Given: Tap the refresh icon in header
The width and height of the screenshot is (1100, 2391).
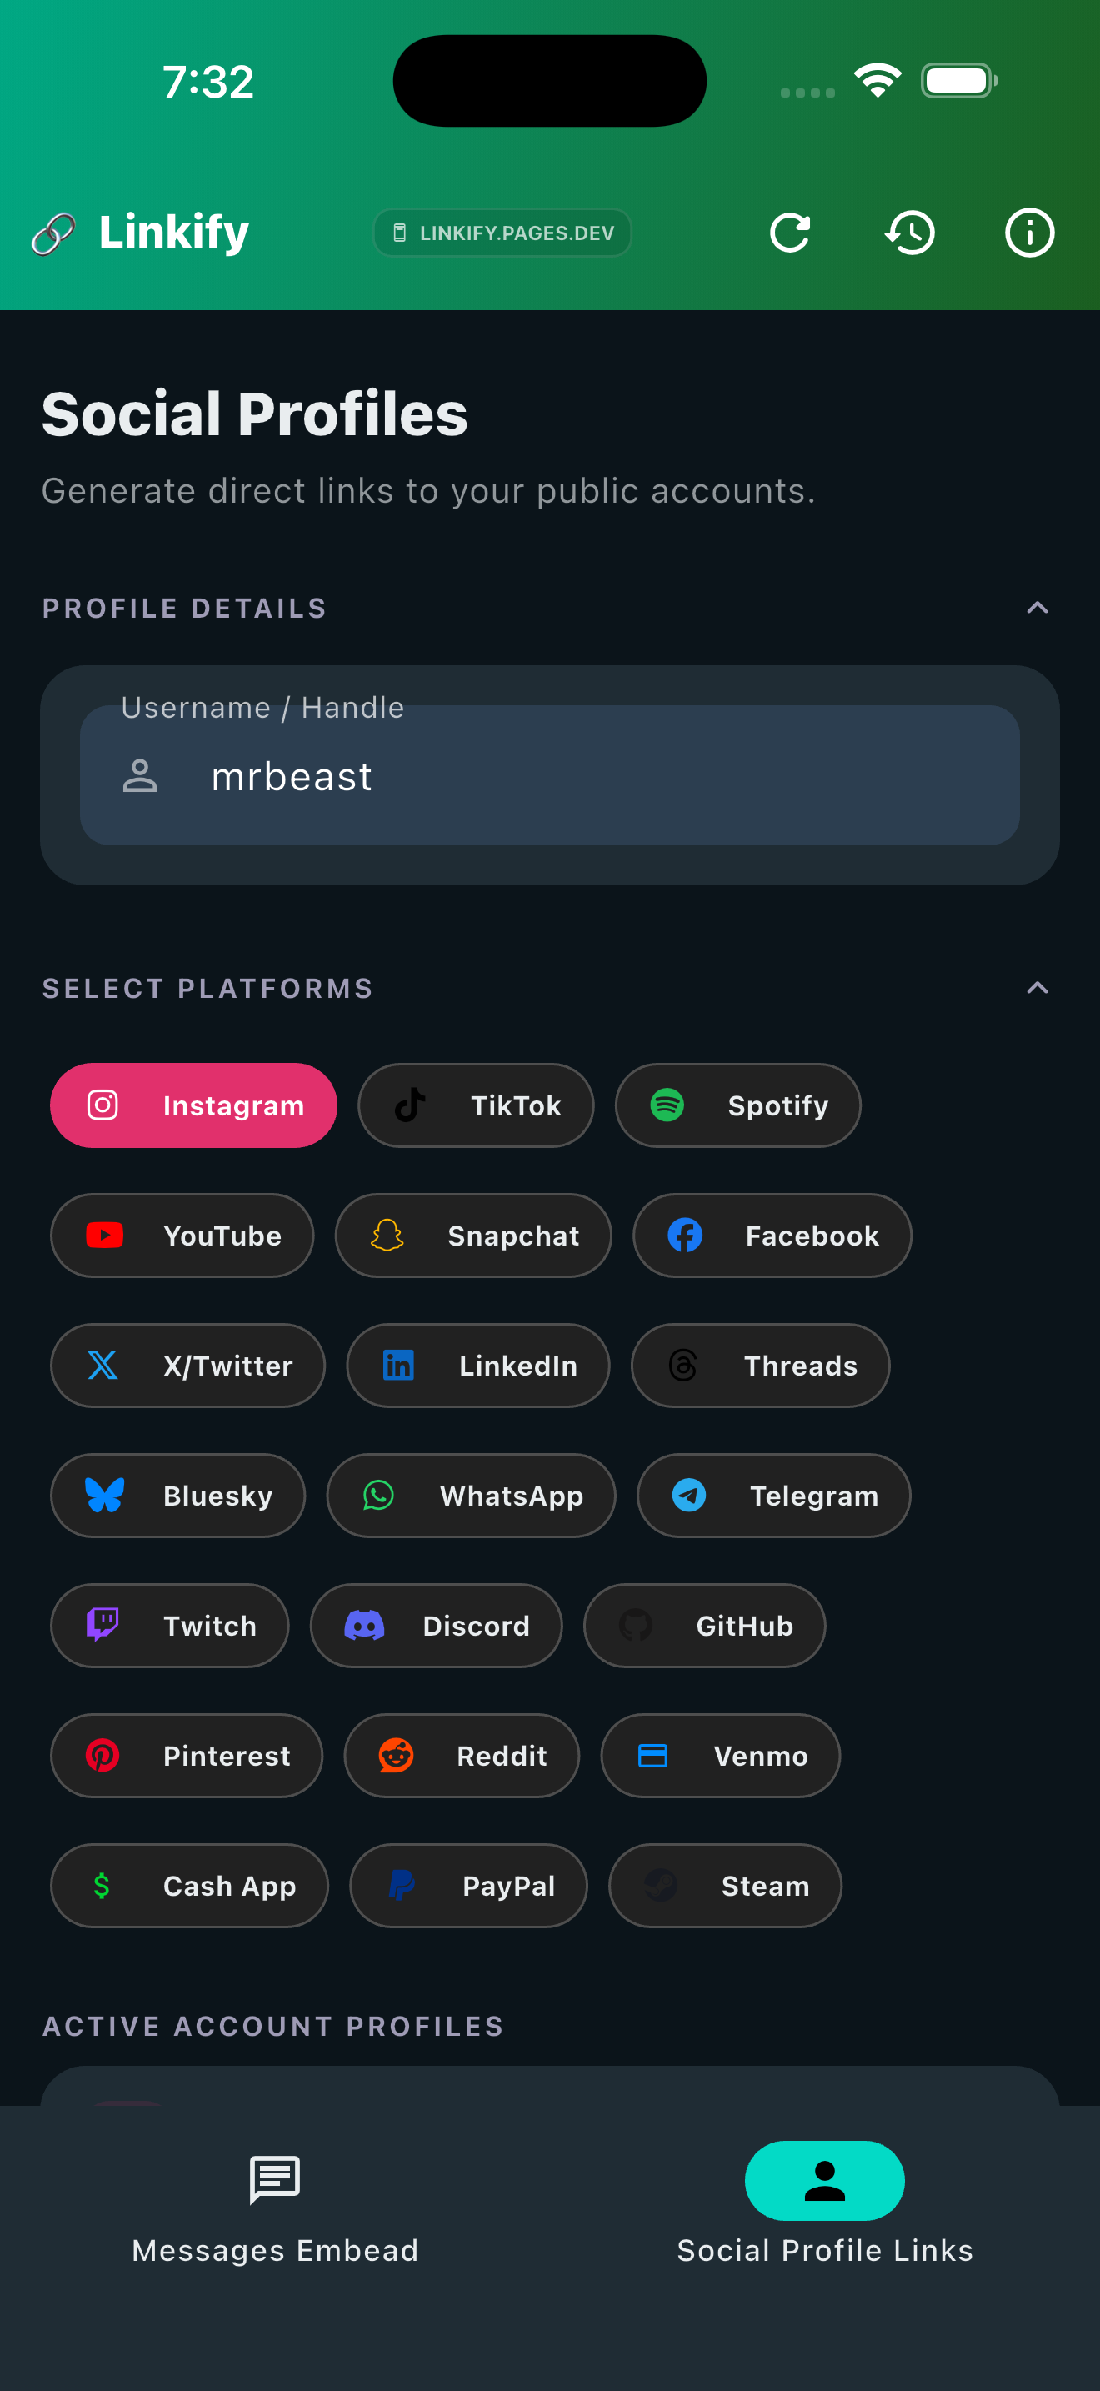Looking at the screenshot, I should (x=789, y=232).
